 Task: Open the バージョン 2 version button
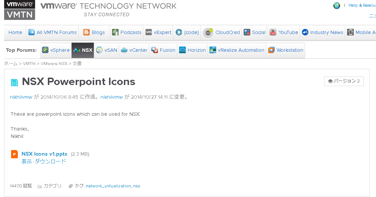pos(344,81)
